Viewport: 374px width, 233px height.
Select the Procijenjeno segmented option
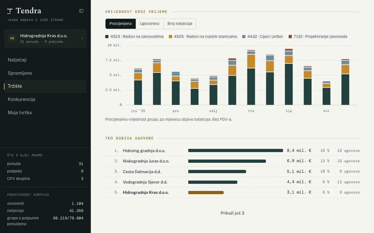click(x=120, y=24)
